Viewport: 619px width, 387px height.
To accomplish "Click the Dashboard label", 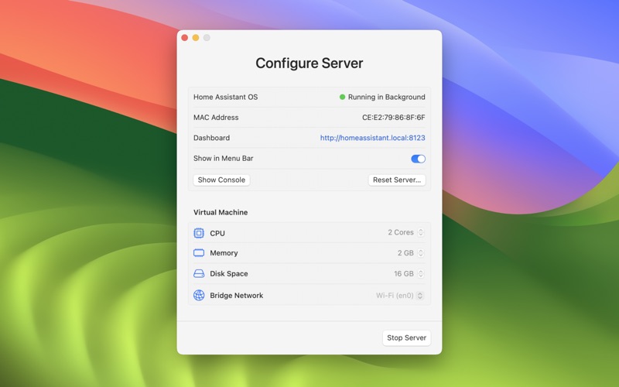I will pos(211,138).
